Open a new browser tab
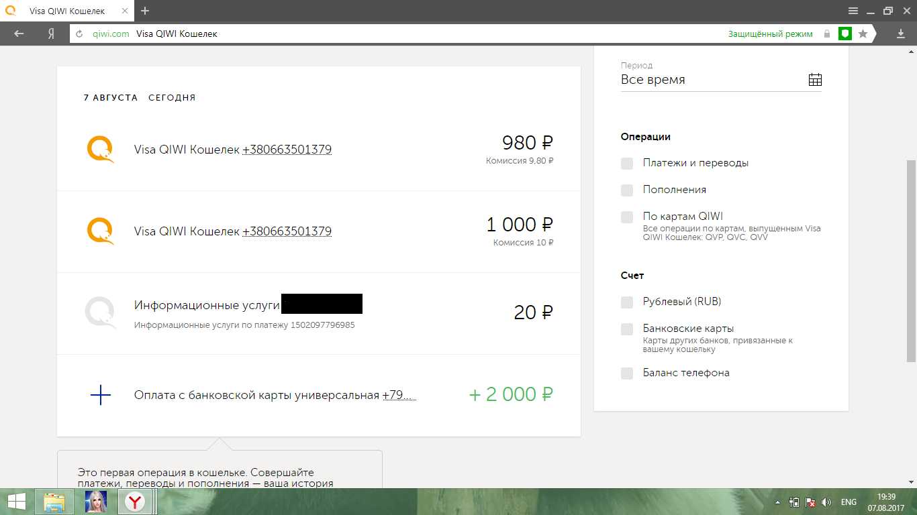The width and height of the screenshot is (917, 515). tap(145, 11)
